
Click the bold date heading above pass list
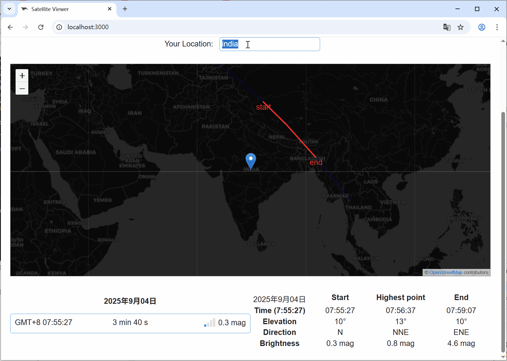coord(130,301)
